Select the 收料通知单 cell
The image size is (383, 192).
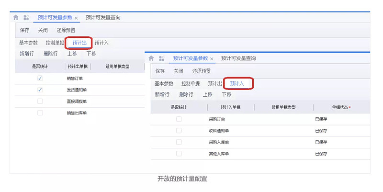click(219, 131)
